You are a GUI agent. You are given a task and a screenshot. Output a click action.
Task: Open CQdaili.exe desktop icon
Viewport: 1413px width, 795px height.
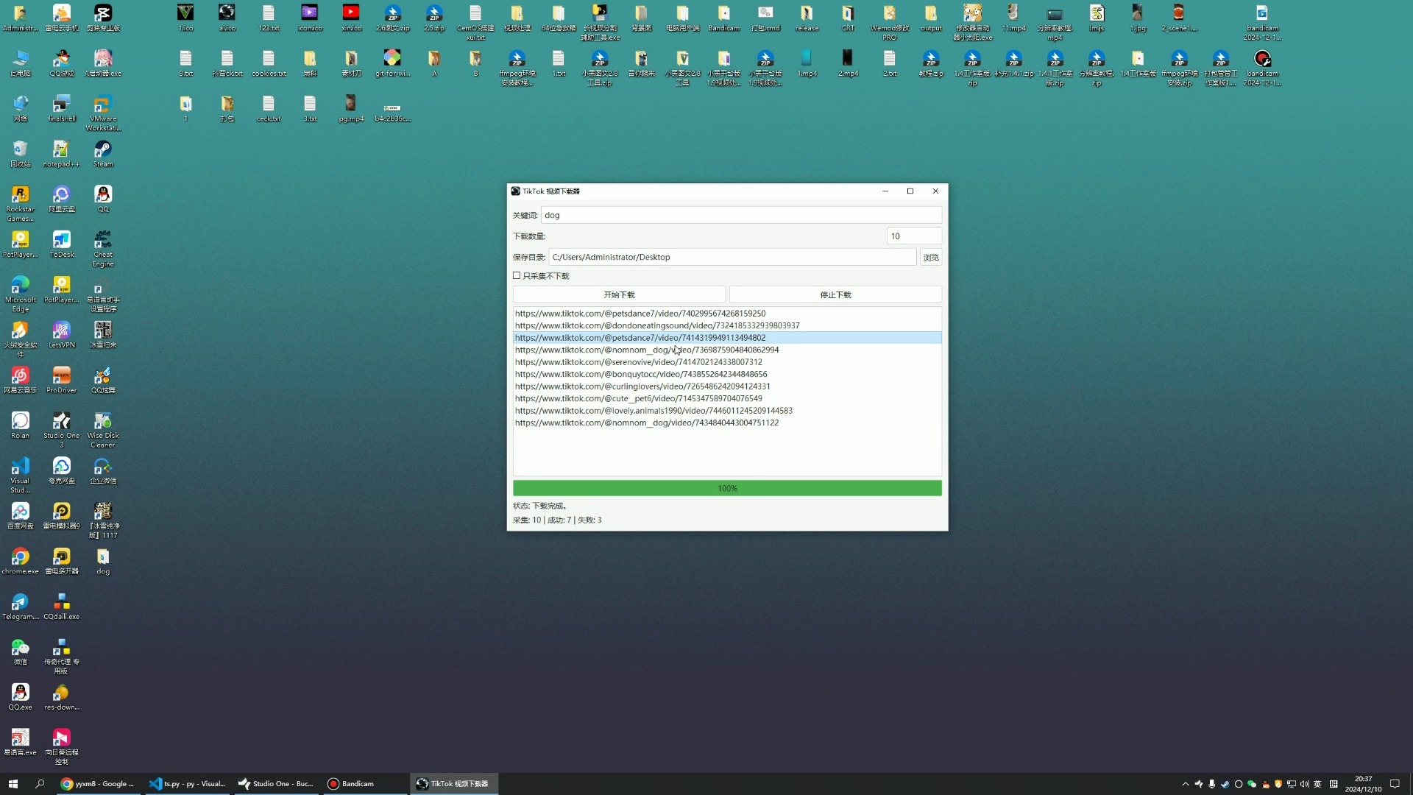(x=62, y=607)
